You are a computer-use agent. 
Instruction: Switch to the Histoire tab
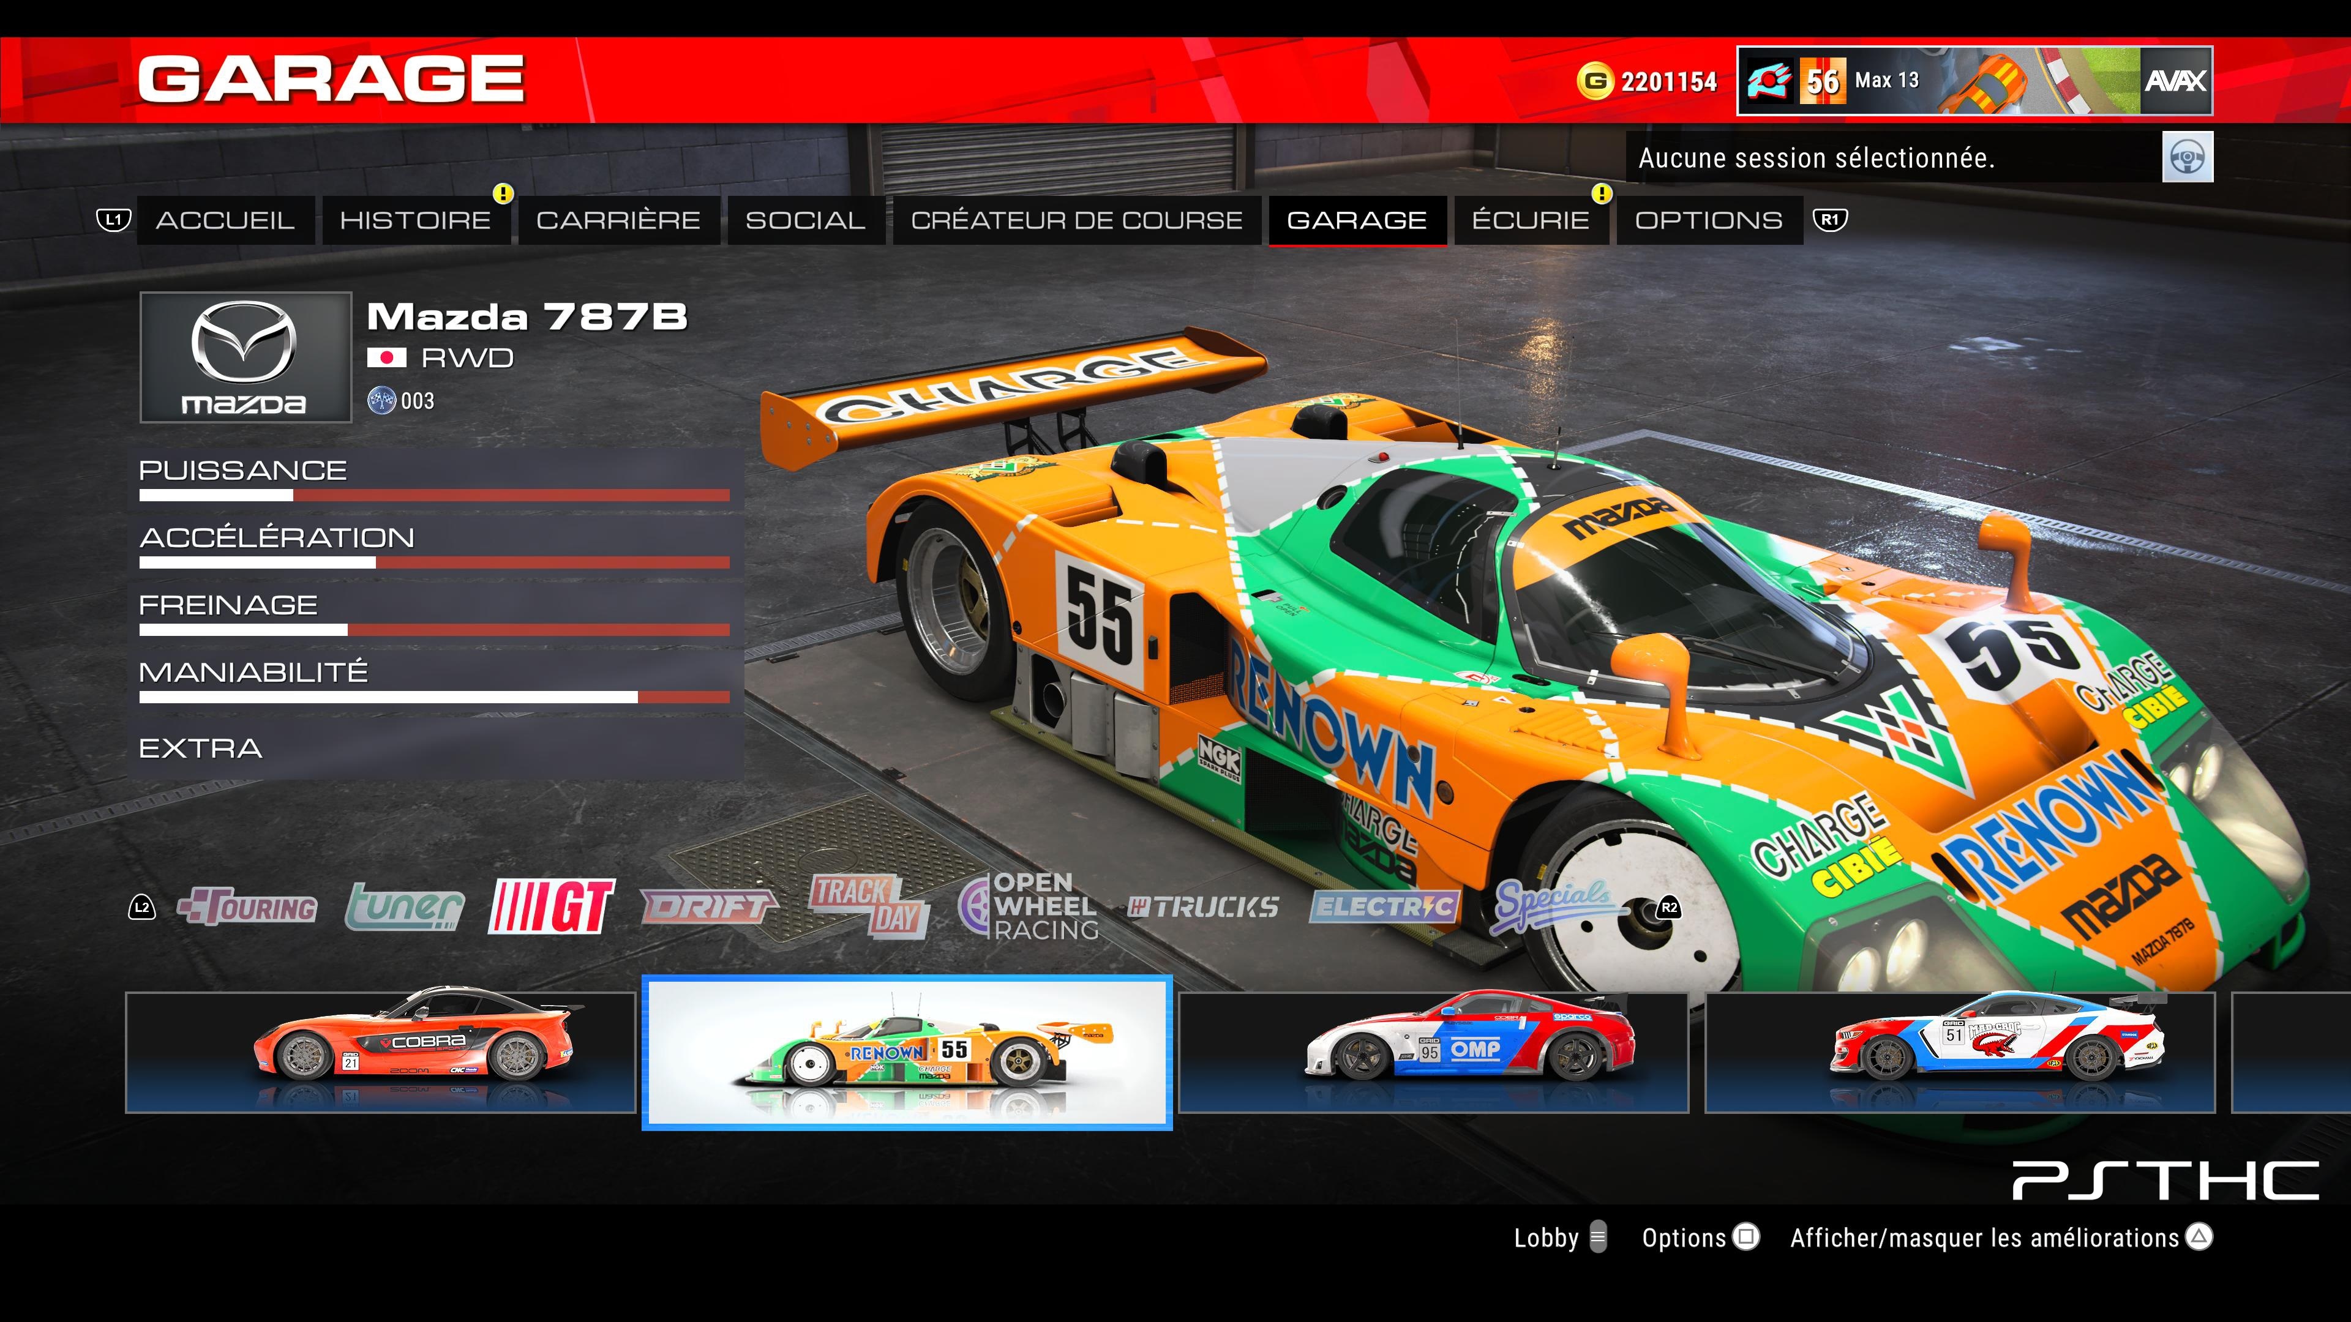[x=415, y=220]
